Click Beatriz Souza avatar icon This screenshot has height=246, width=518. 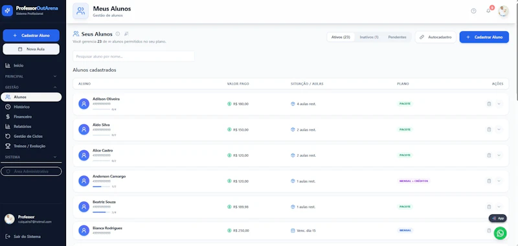84,207
